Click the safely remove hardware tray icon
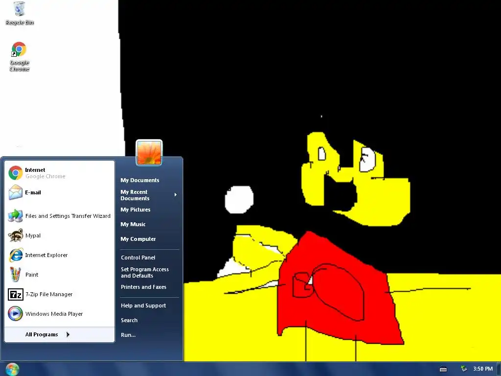This screenshot has height=376, width=501. [464, 369]
